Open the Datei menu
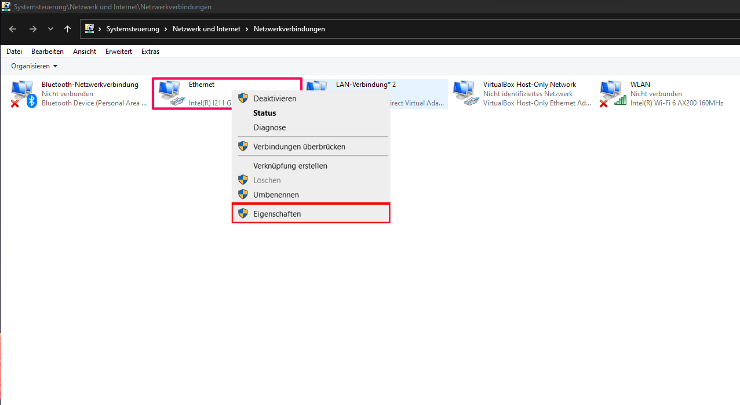Image resolution: width=740 pixels, height=405 pixels. [x=14, y=52]
